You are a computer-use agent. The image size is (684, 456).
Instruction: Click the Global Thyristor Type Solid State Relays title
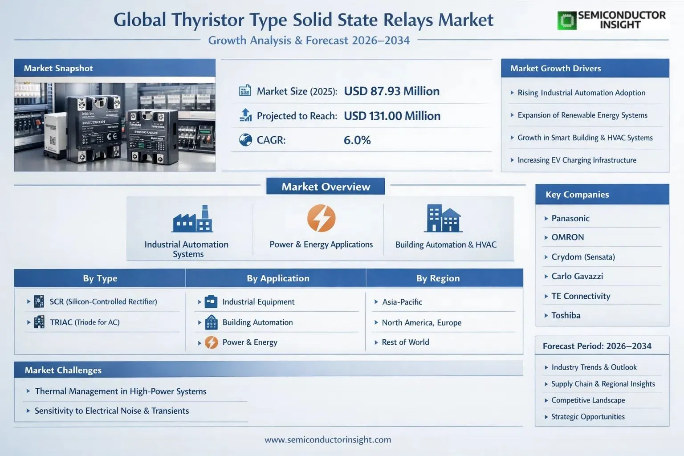(303, 20)
